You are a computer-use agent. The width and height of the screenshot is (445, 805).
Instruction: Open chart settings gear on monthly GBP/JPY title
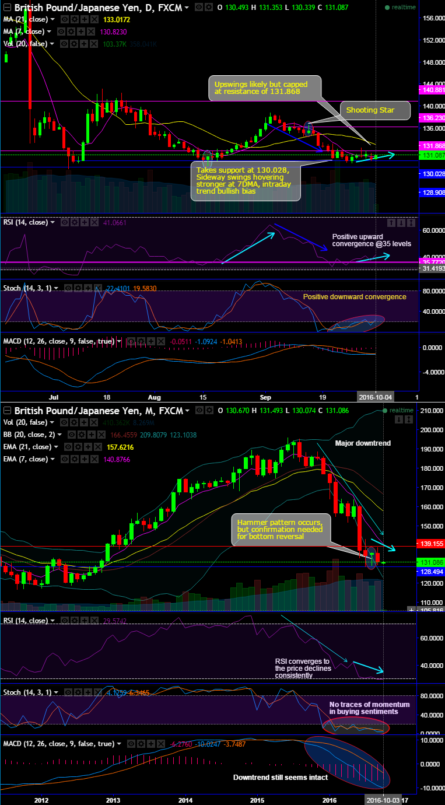point(209,410)
